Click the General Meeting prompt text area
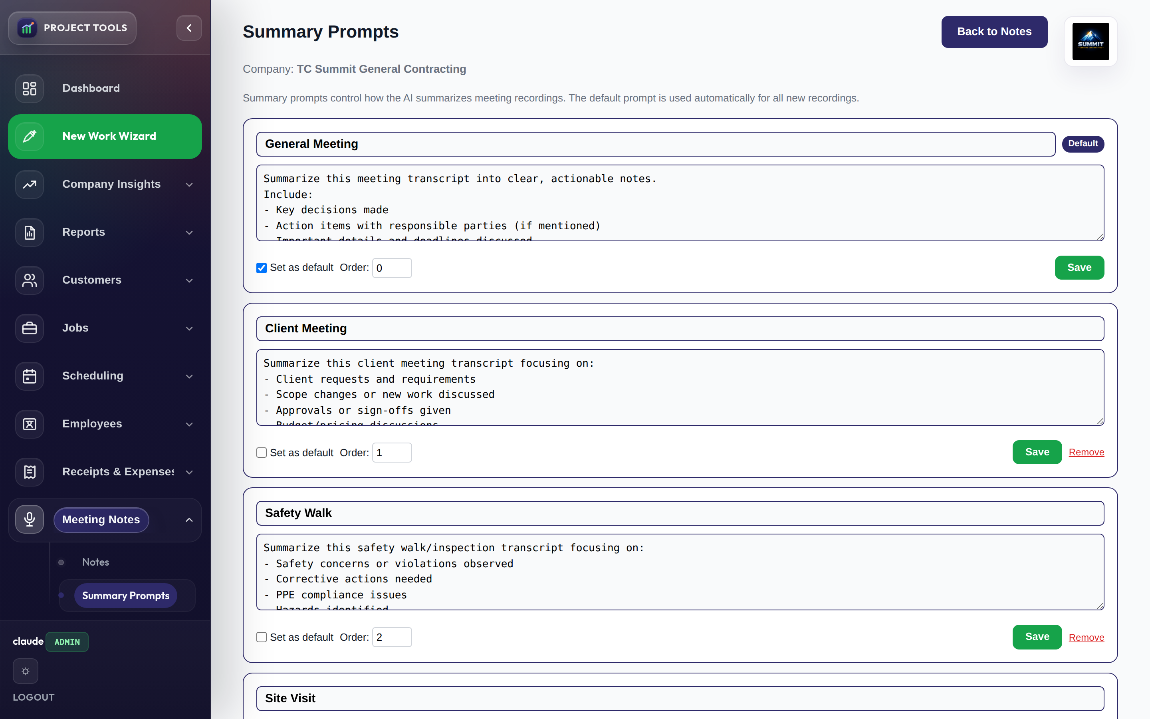The image size is (1150, 719). click(680, 203)
